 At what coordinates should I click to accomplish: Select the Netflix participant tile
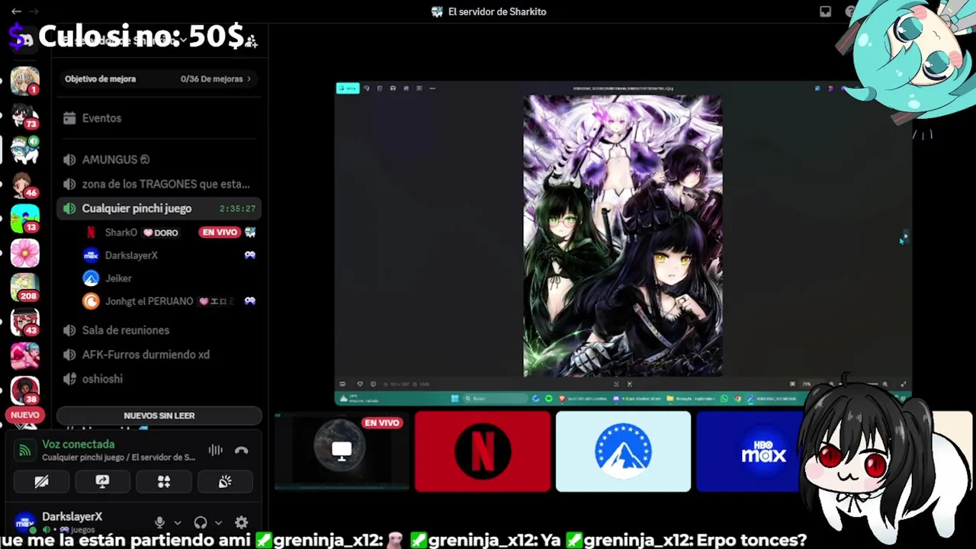click(x=483, y=451)
